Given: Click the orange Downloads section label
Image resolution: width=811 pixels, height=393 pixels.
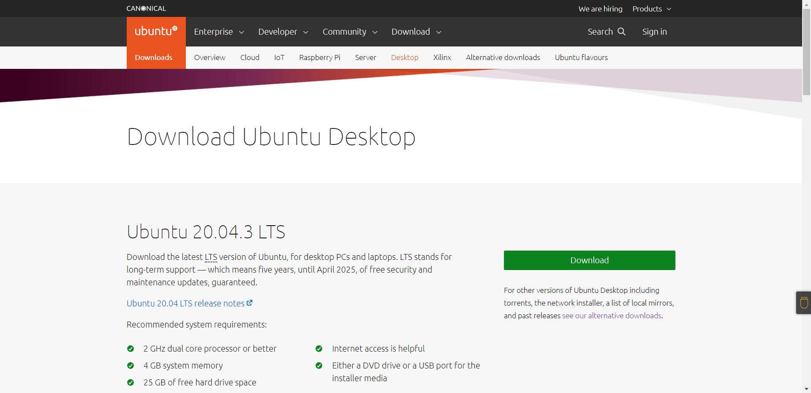Looking at the screenshot, I should (154, 57).
